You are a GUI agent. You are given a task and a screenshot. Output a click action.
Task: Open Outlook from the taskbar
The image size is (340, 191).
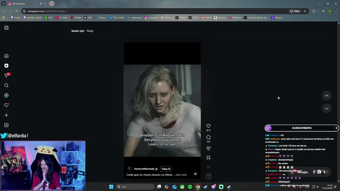tap(175, 187)
